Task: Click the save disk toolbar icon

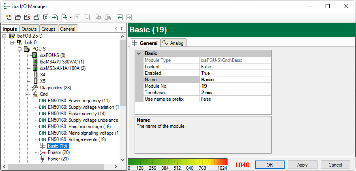Action: pyautogui.click(x=46, y=17)
